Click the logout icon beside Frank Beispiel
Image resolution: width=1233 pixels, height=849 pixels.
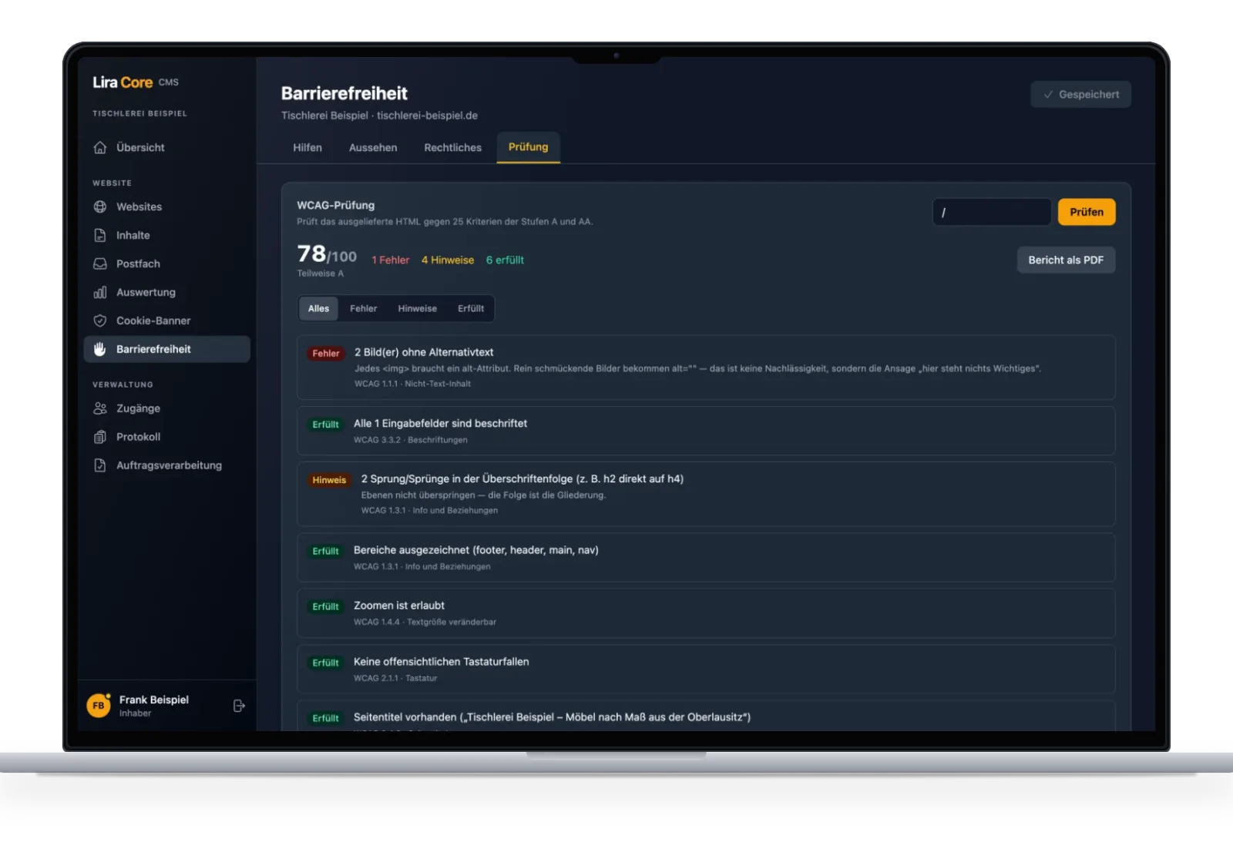click(x=239, y=706)
